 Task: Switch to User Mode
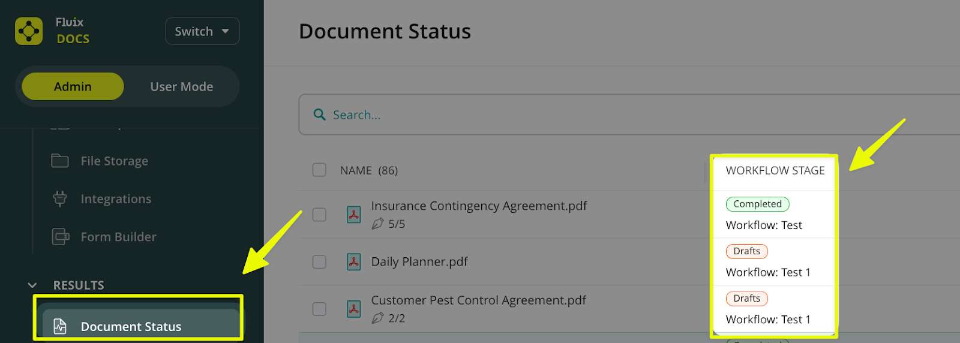(181, 87)
